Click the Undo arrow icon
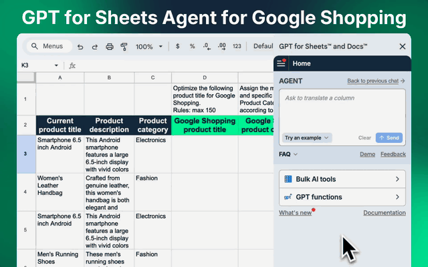 click(x=80, y=47)
